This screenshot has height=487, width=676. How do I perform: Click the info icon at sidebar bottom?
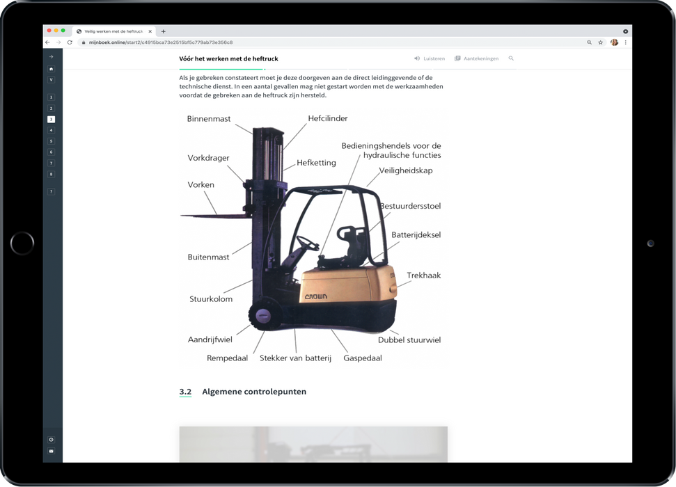(x=51, y=440)
